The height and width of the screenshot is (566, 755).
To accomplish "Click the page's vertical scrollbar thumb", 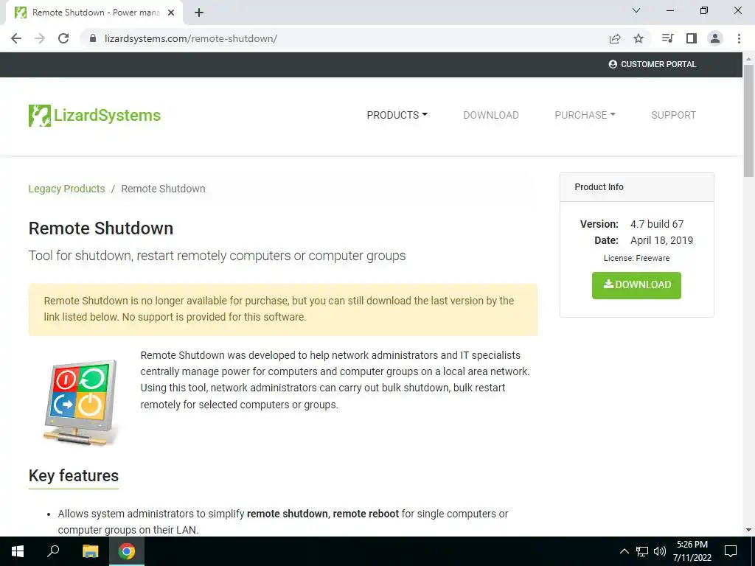I will [x=748, y=120].
